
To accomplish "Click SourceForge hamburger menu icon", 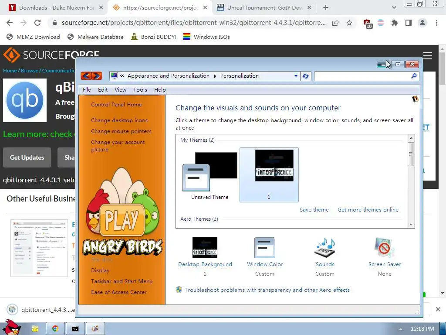I will 428,56.
